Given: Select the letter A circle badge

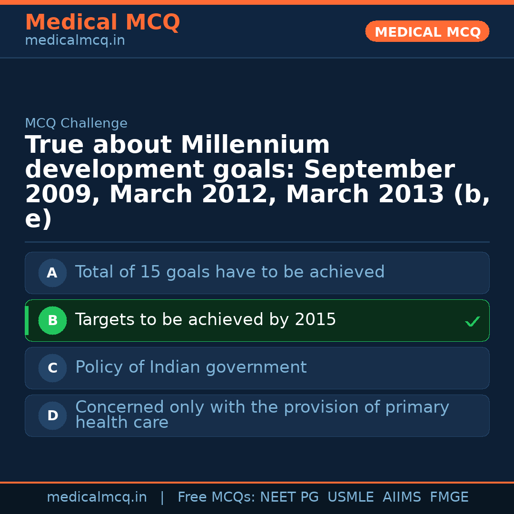Looking at the screenshot, I should click(52, 273).
